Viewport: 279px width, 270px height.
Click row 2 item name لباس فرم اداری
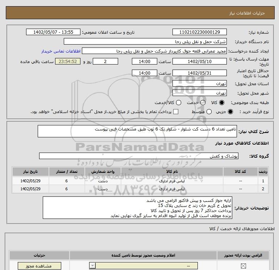[x=172, y=189]
